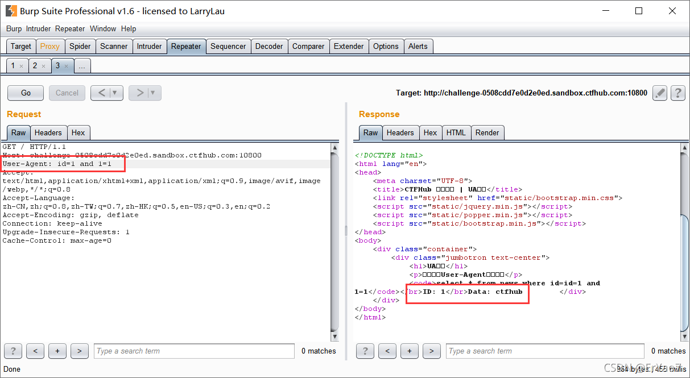
Task: Click the User-Agent header line in request
Action: point(57,164)
